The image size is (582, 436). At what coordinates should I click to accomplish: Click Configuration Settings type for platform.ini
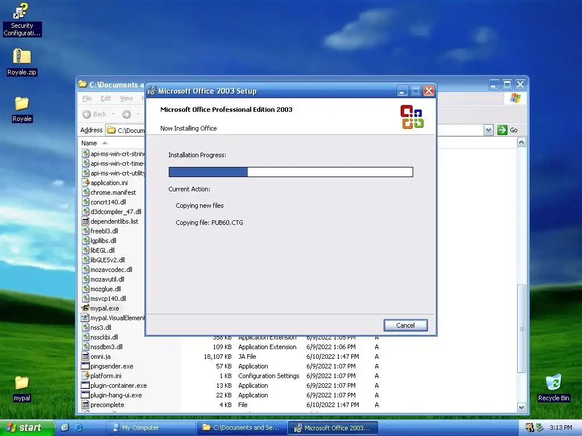(x=269, y=376)
